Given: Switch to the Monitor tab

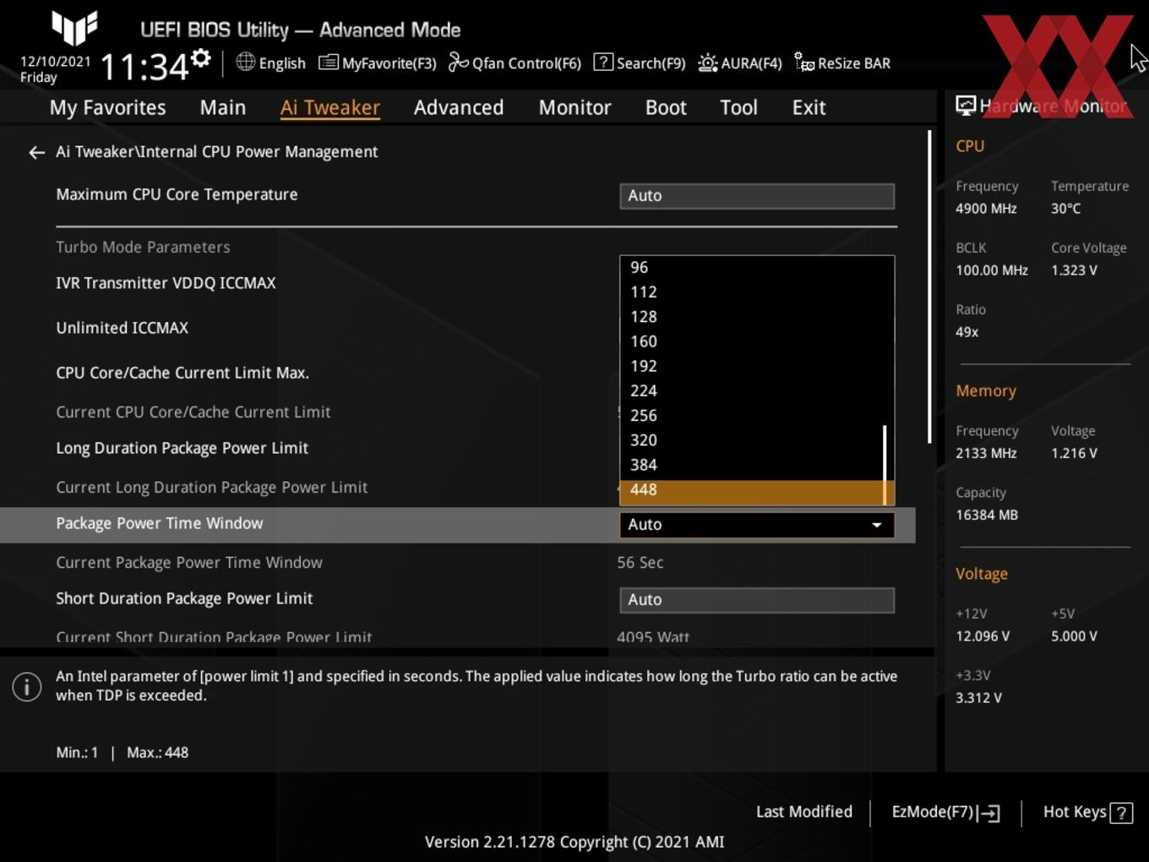Looking at the screenshot, I should (x=574, y=107).
